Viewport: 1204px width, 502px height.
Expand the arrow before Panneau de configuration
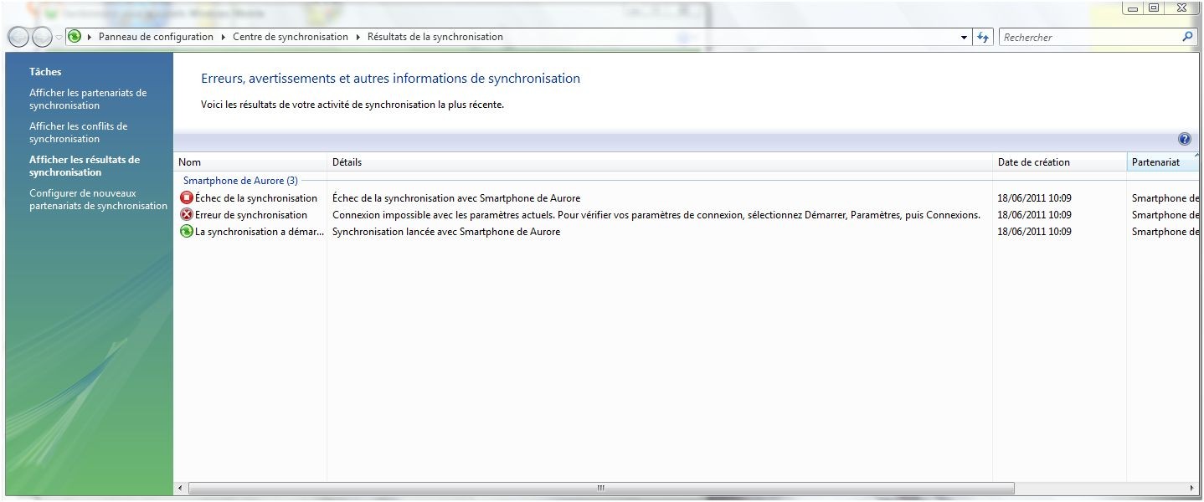[x=90, y=37]
